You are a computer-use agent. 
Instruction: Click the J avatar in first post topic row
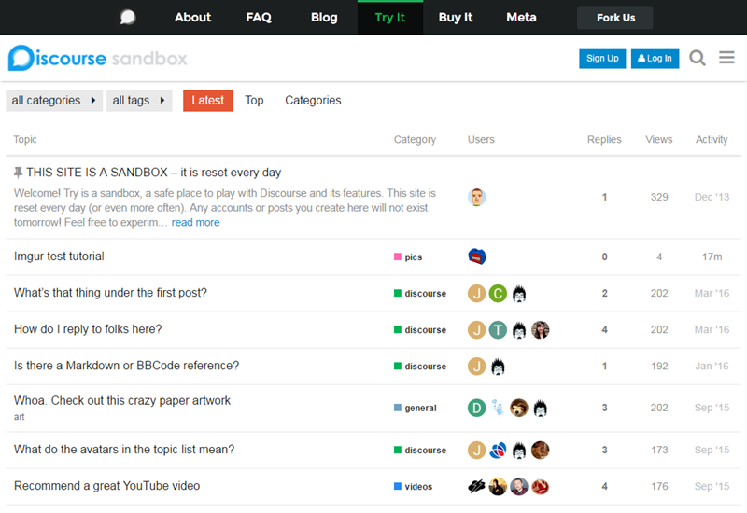(x=476, y=293)
